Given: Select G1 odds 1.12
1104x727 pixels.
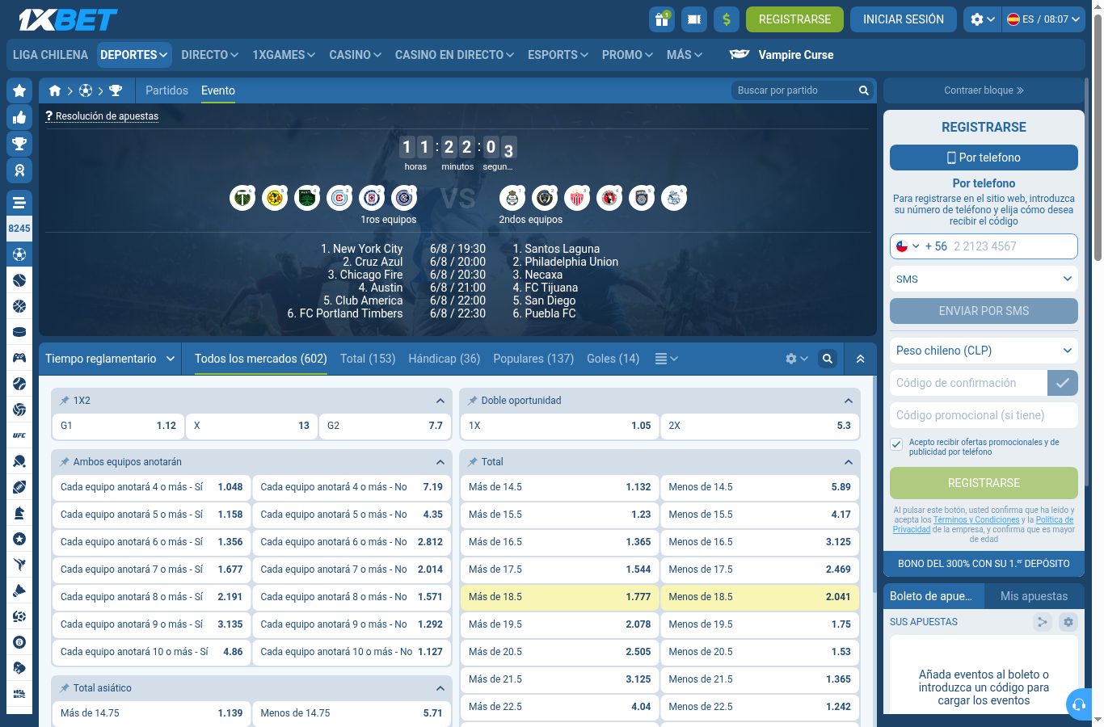Looking at the screenshot, I should tap(118, 426).
